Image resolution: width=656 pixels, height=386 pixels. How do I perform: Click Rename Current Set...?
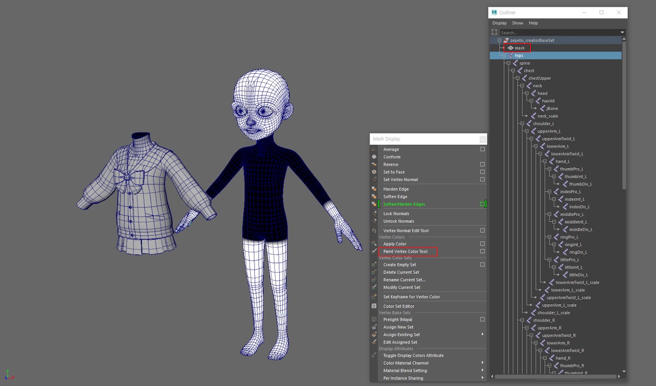point(404,280)
